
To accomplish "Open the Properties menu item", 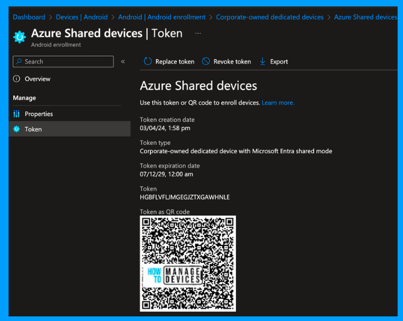I will 39,114.
